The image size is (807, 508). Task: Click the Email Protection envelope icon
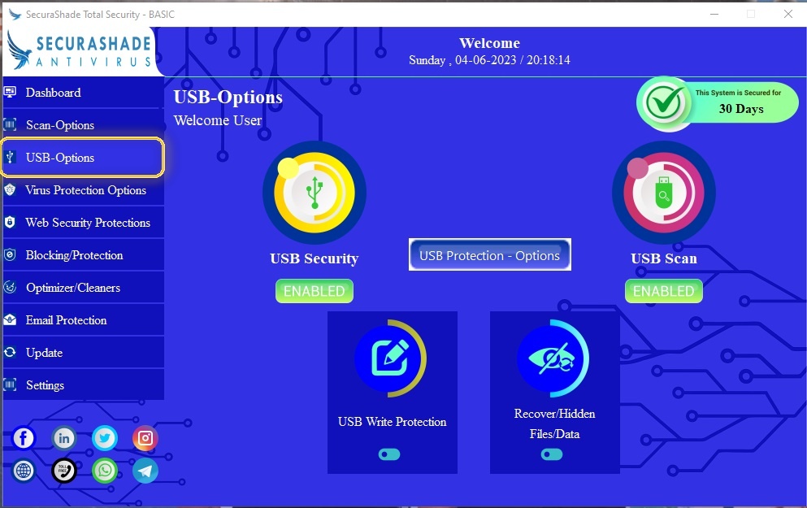coord(10,319)
